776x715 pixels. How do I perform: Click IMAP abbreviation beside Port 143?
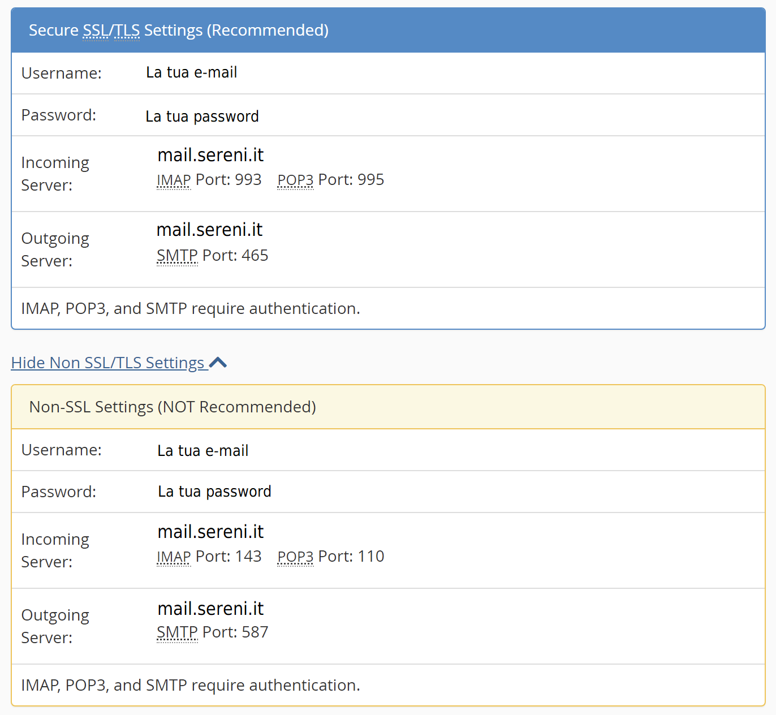click(x=174, y=557)
